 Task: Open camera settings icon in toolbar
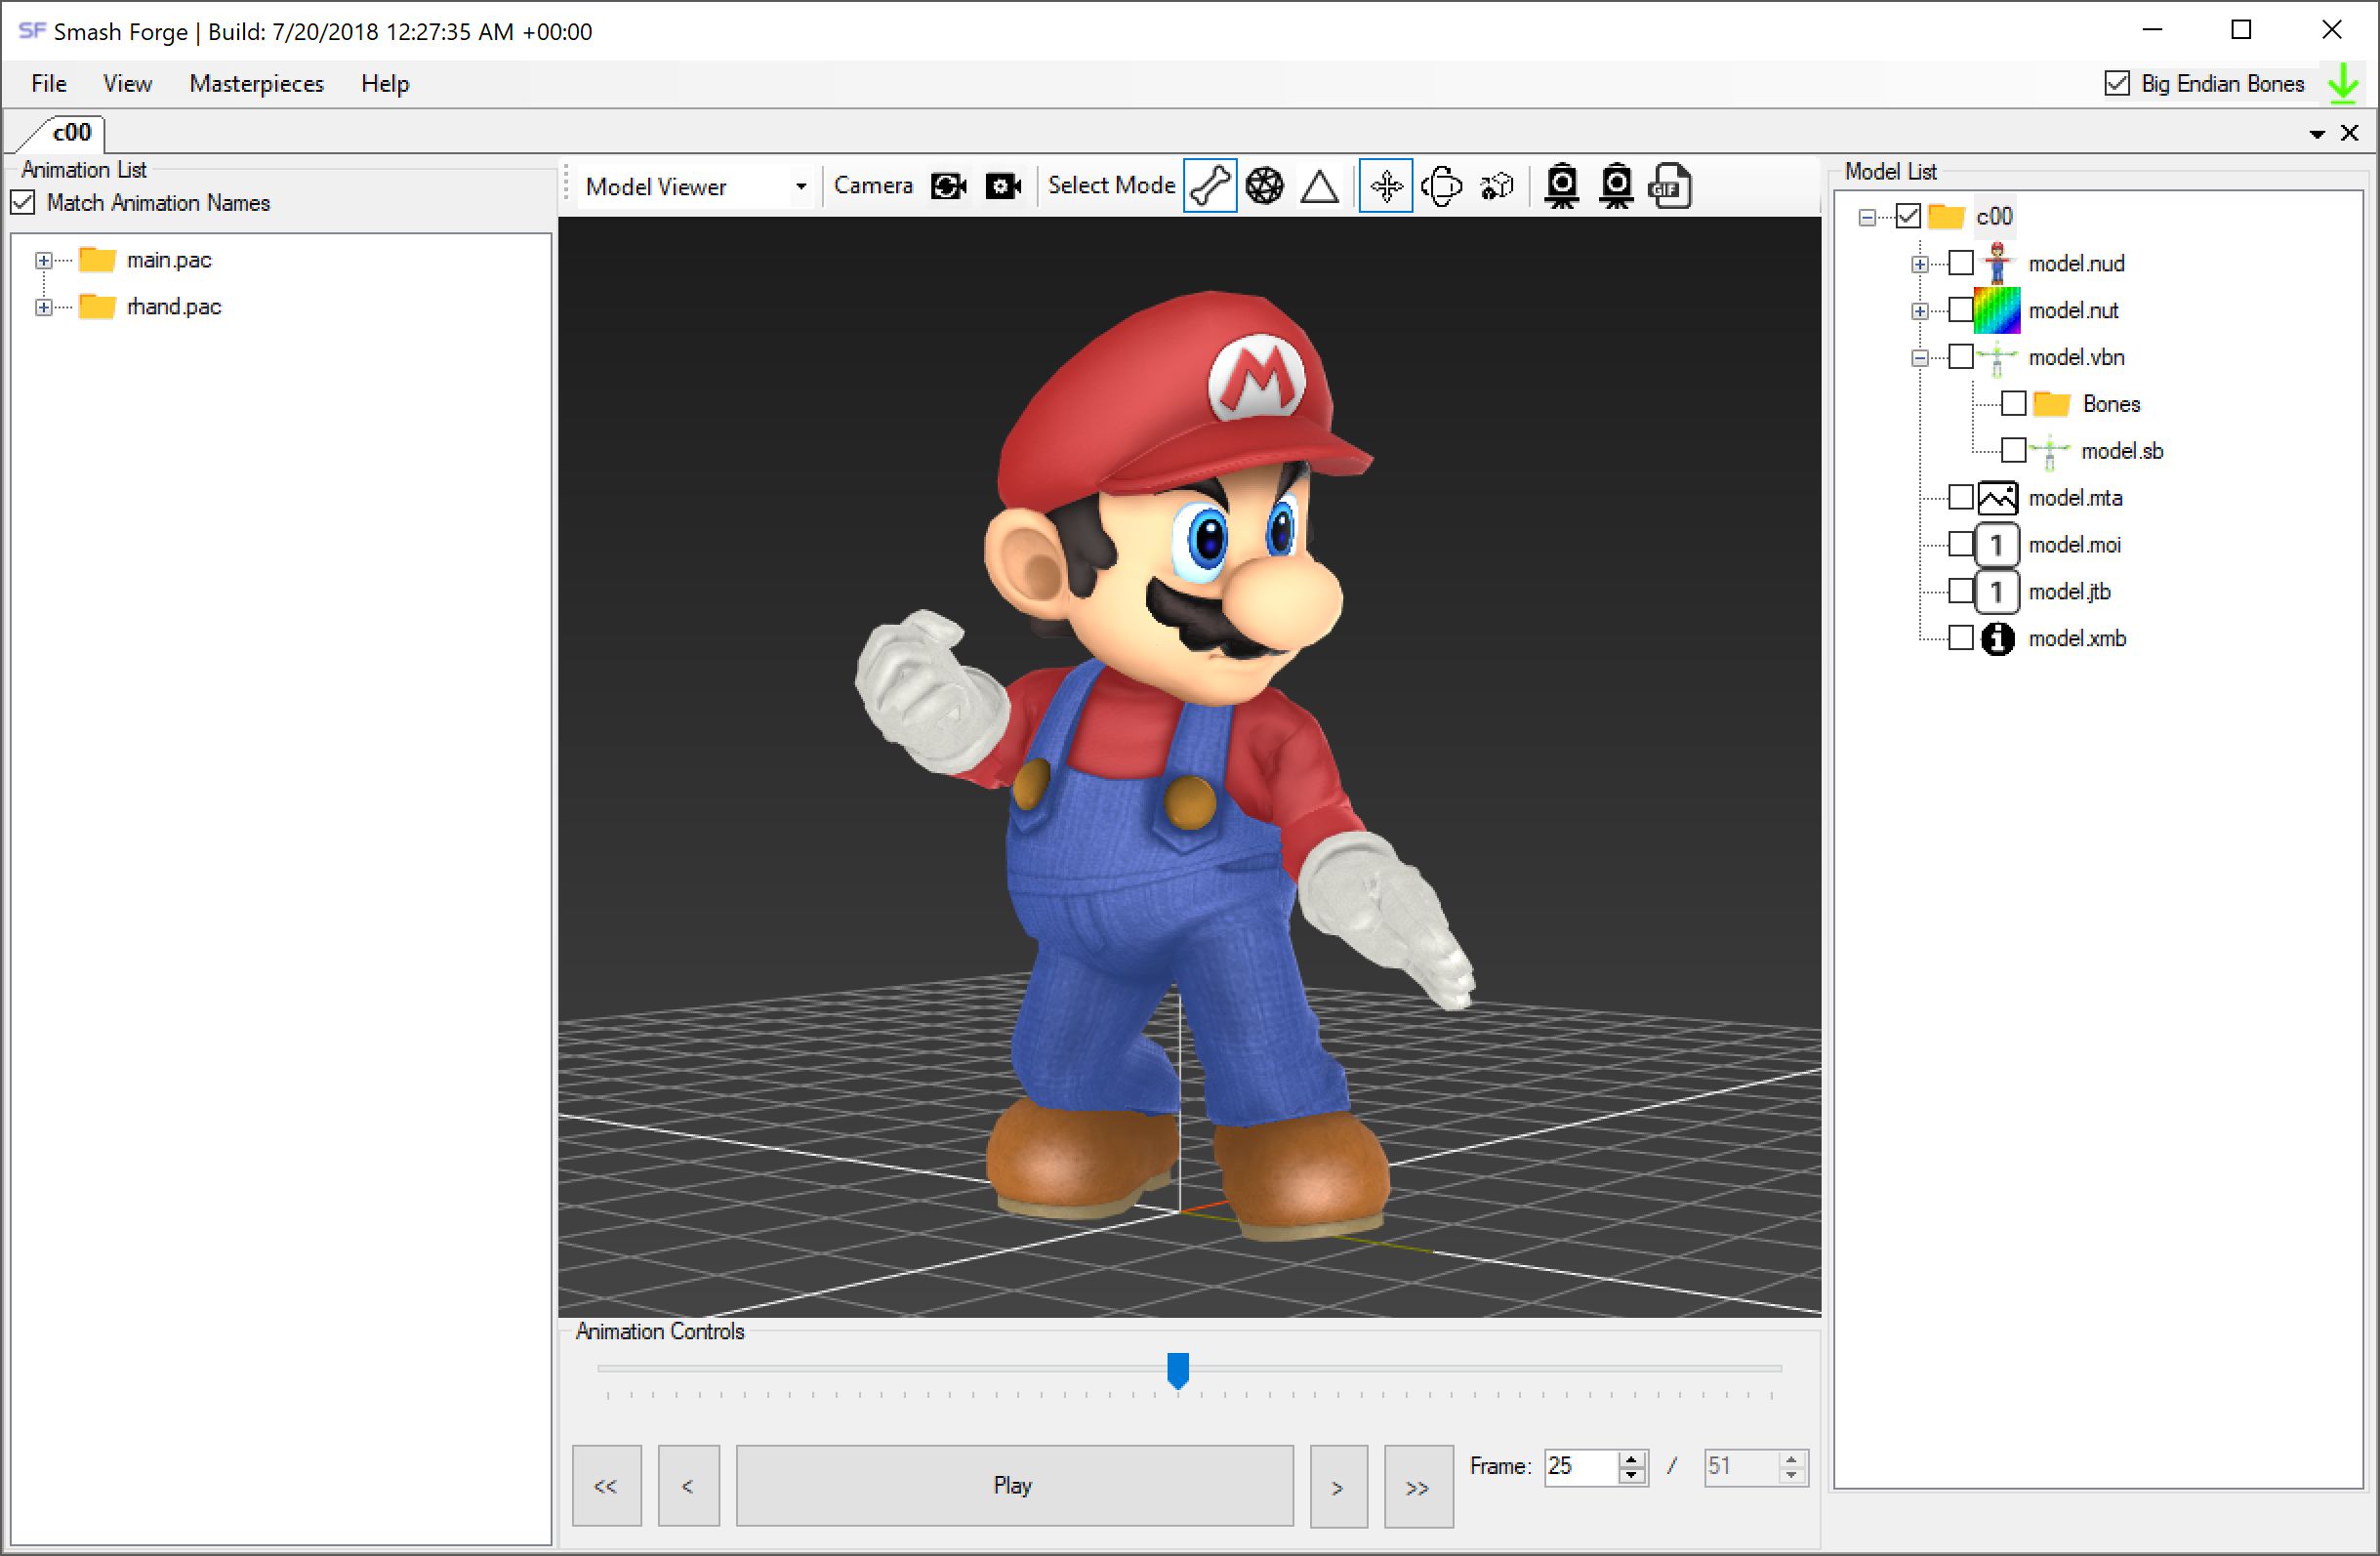coord(1003,186)
